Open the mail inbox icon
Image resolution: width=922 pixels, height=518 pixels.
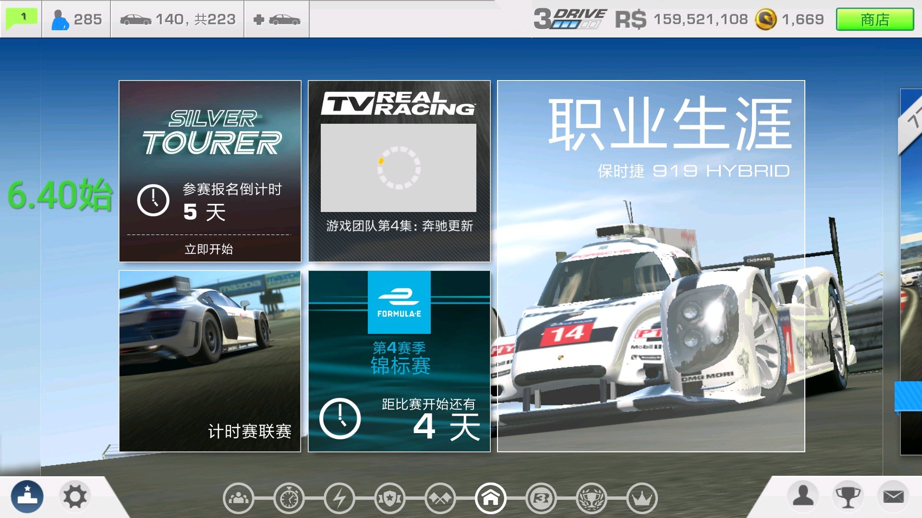pyautogui.click(x=893, y=496)
